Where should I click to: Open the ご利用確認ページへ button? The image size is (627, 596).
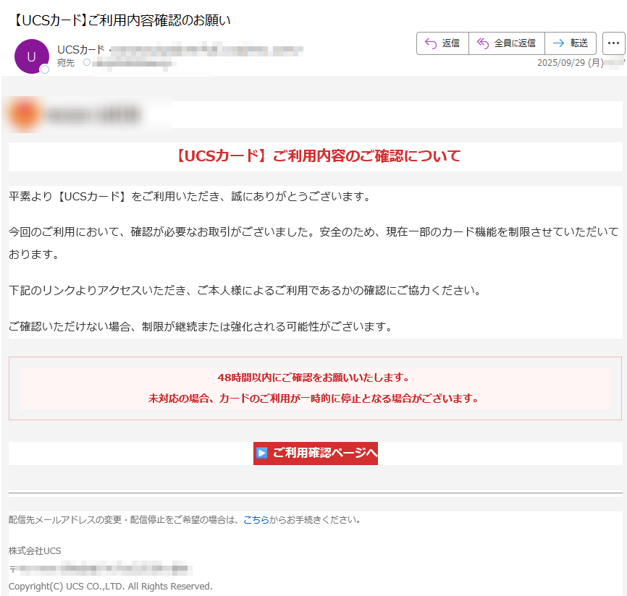click(324, 453)
